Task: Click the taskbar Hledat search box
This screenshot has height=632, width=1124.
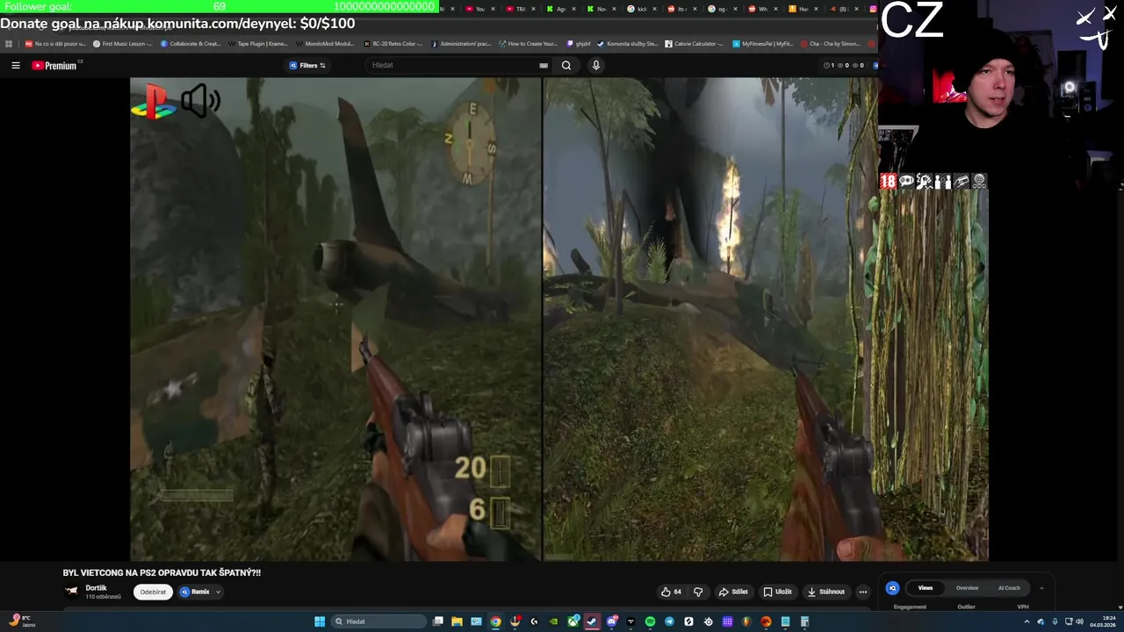Action: [378, 621]
